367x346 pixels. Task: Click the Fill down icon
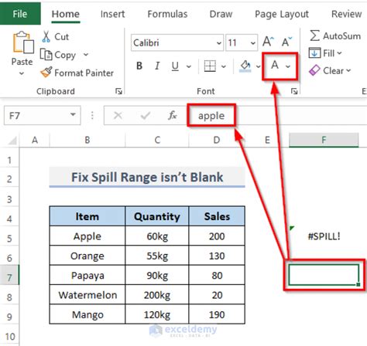click(314, 53)
